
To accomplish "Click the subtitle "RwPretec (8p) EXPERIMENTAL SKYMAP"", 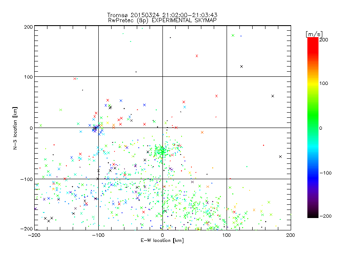I will tap(162, 20).
